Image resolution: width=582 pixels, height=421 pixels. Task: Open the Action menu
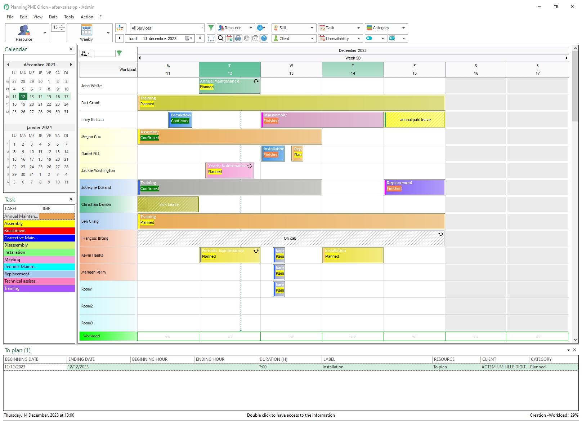tap(87, 17)
